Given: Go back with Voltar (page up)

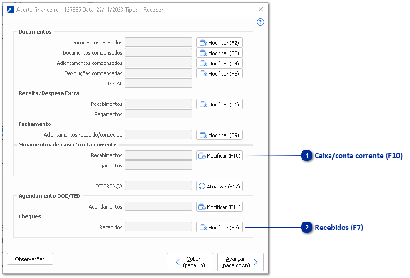Looking at the screenshot, I should (190, 262).
